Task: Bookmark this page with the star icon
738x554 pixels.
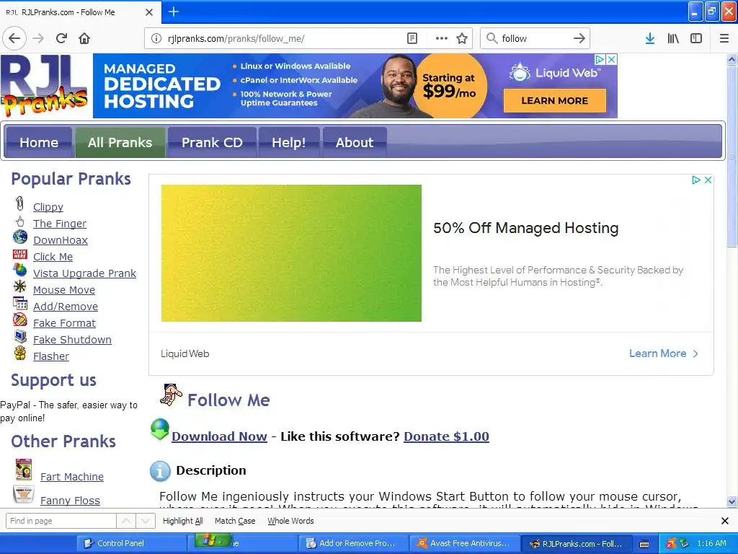Action: click(462, 38)
